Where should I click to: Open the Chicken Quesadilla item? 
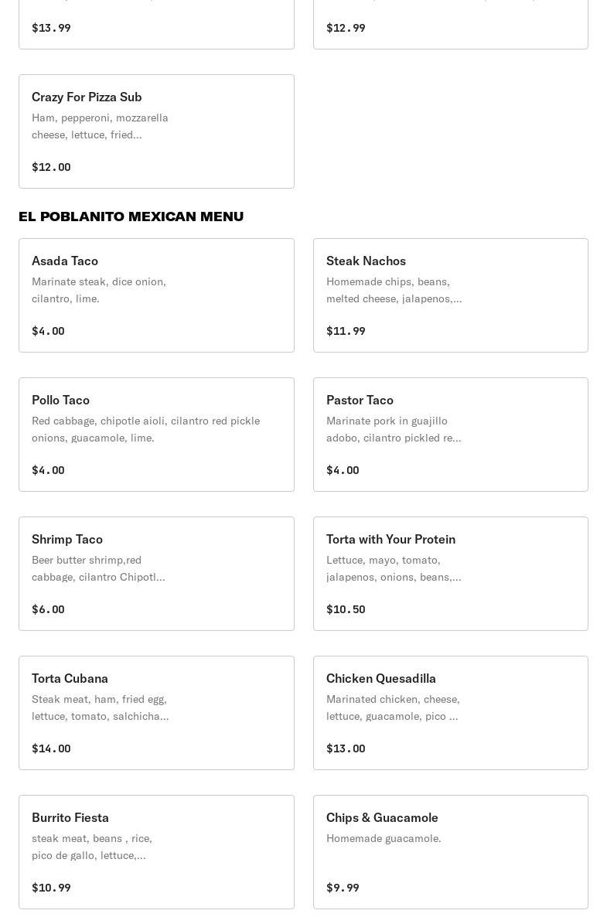(450, 712)
